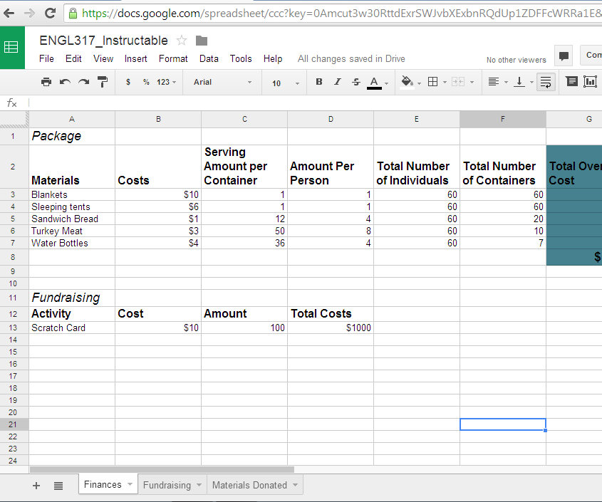Click the Redo arrow icon

83,82
